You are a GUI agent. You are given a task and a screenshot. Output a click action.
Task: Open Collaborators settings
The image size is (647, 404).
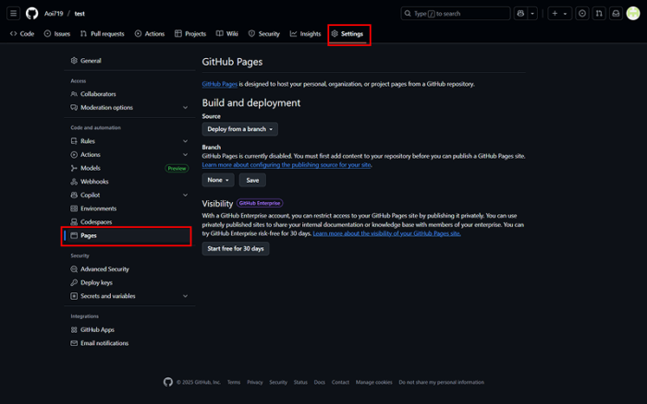pos(129,94)
